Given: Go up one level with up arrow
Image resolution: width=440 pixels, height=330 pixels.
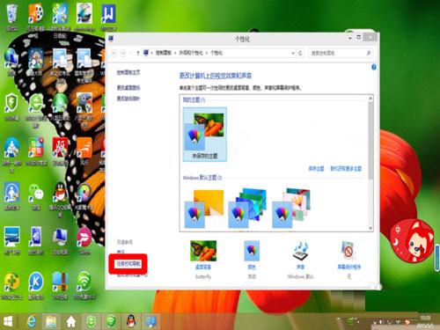Looking at the screenshot, I should coord(138,53).
